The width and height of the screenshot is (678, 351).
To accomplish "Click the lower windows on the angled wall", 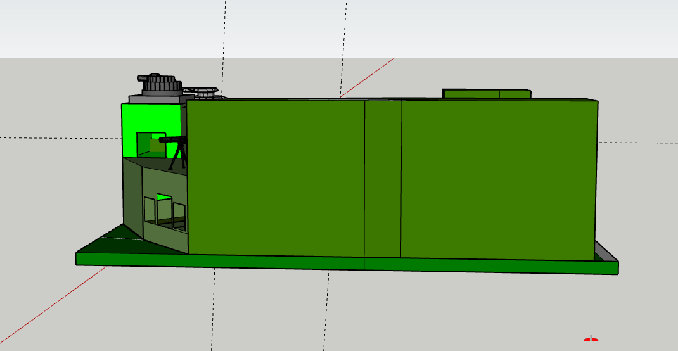I will point(165,212).
